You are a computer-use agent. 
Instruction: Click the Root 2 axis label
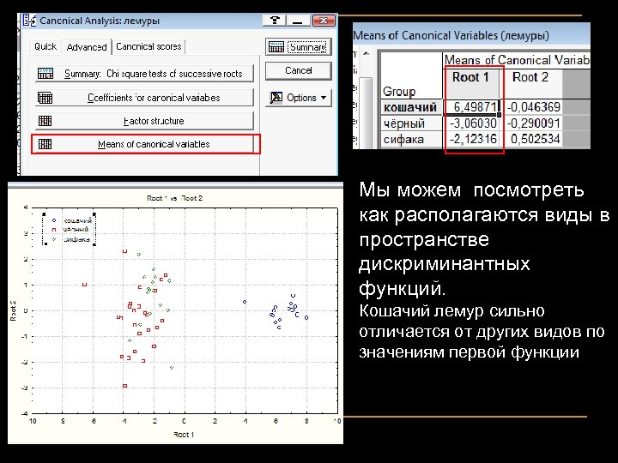click(x=14, y=310)
